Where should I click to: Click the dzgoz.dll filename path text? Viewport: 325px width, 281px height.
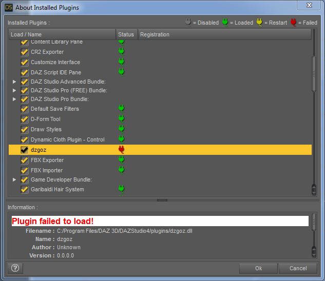[125, 231]
